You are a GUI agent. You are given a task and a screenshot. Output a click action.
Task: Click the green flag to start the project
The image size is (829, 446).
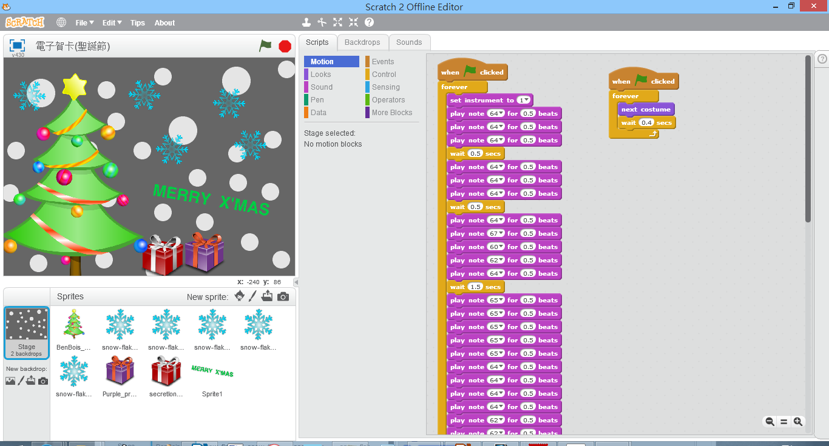(265, 45)
